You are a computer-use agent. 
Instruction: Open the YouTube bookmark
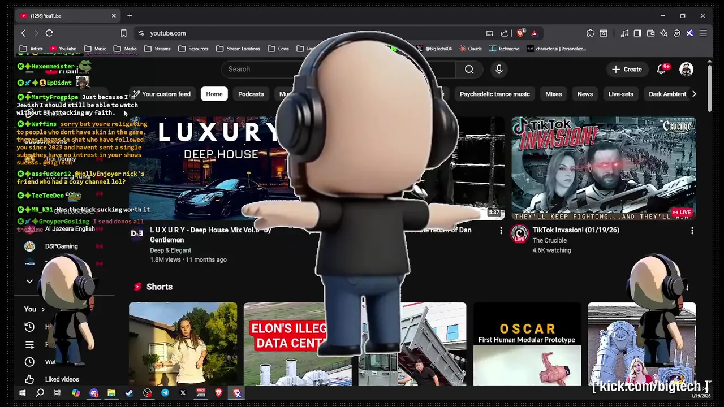(x=63, y=49)
